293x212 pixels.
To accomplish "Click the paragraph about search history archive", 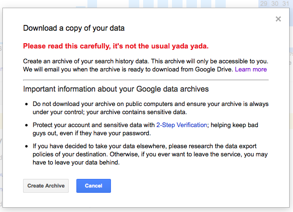I will click(146, 65).
